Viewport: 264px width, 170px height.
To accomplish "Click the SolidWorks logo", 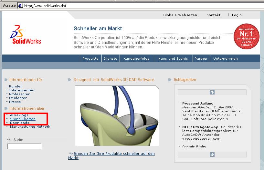I will [x=26, y=35].
